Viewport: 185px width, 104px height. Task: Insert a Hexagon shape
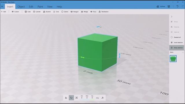[75, 12]
